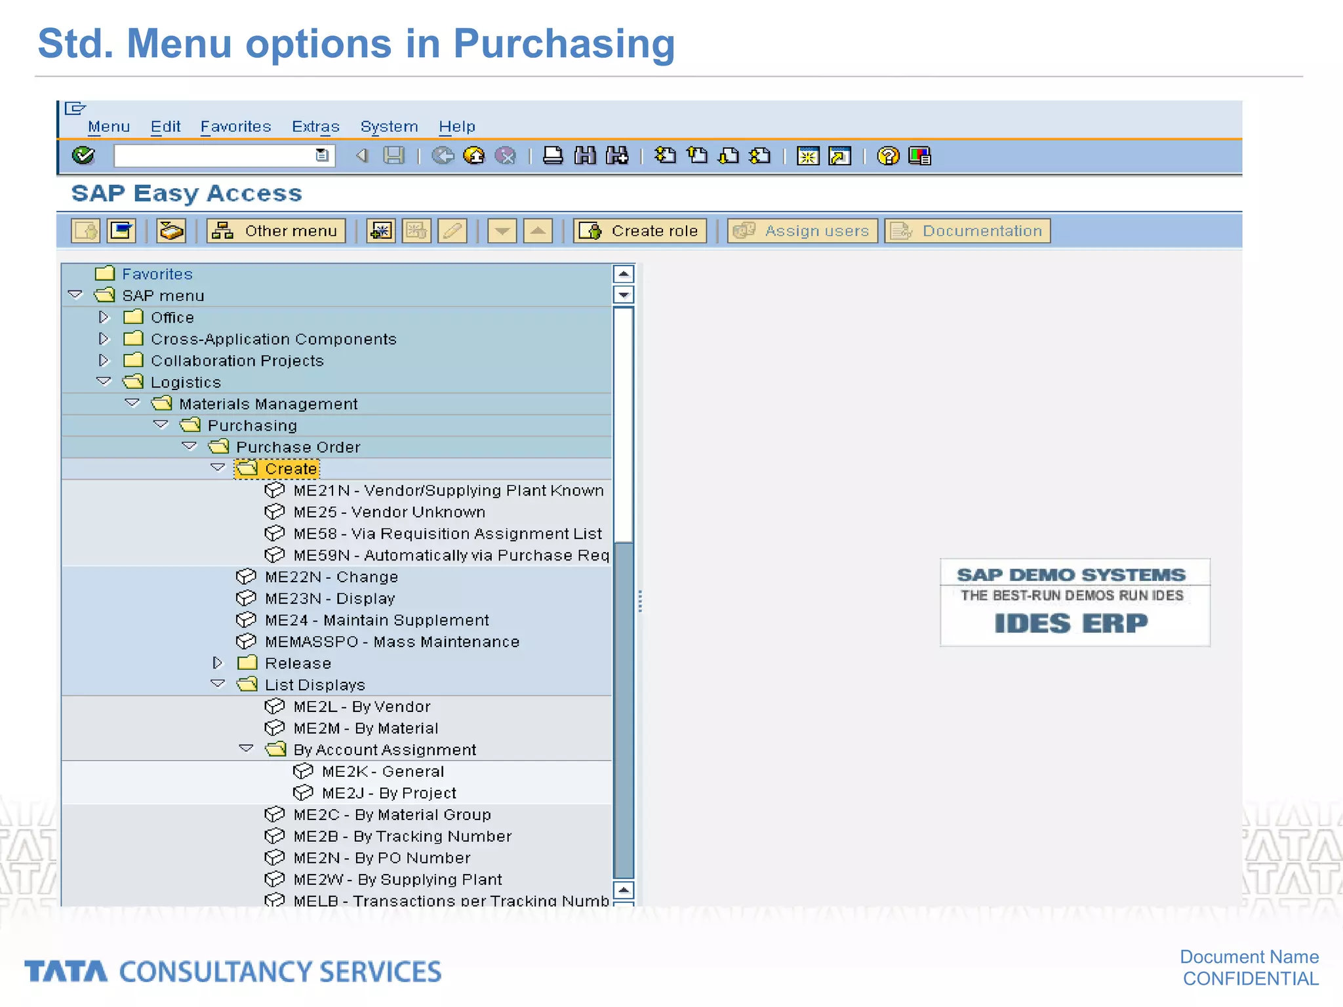
Task: Collapse the Logistics folder
Action: tap(104, 381)
